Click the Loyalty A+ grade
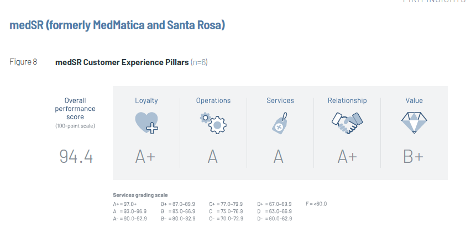Screen dimensions: 476x239 146,157
